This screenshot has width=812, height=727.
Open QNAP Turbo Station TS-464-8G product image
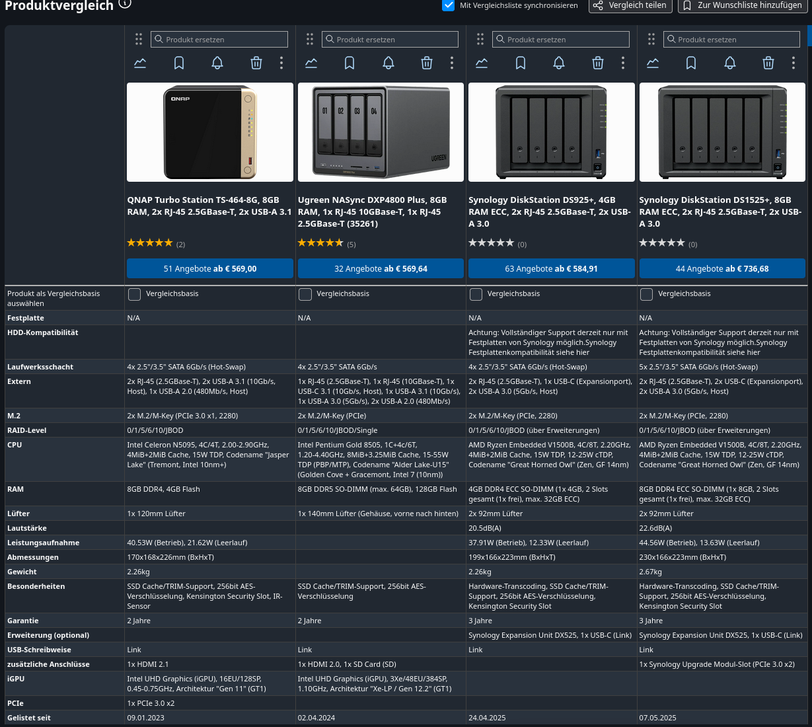[210, 132]
